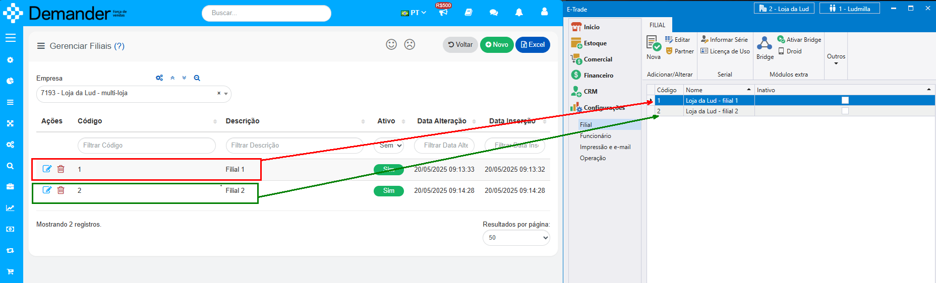The image size is (936, 283).
Task: Click the gears icon beside Empresa
Action: [159, 78]
